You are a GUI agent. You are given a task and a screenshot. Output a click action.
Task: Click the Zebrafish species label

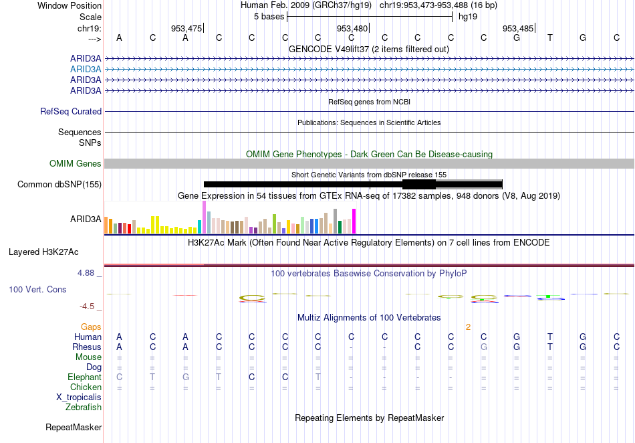tap(84, 407)
